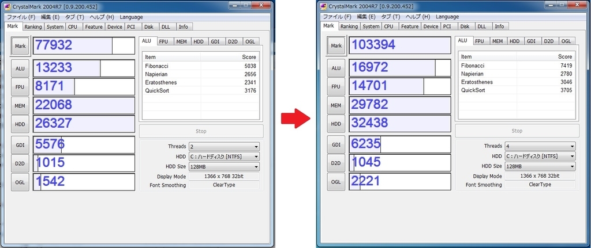Screen dimensions: 591x248
Task: Click Score column header in left window
Action: pyautogui.click(x=230, y=57)
